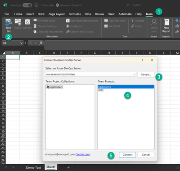Switch to the Home tab
This screenshot has height=171, width=180.
click(18, 14)
